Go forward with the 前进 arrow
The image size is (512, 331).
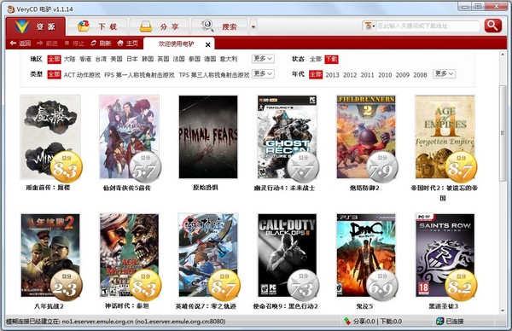[x=47, y=44]
